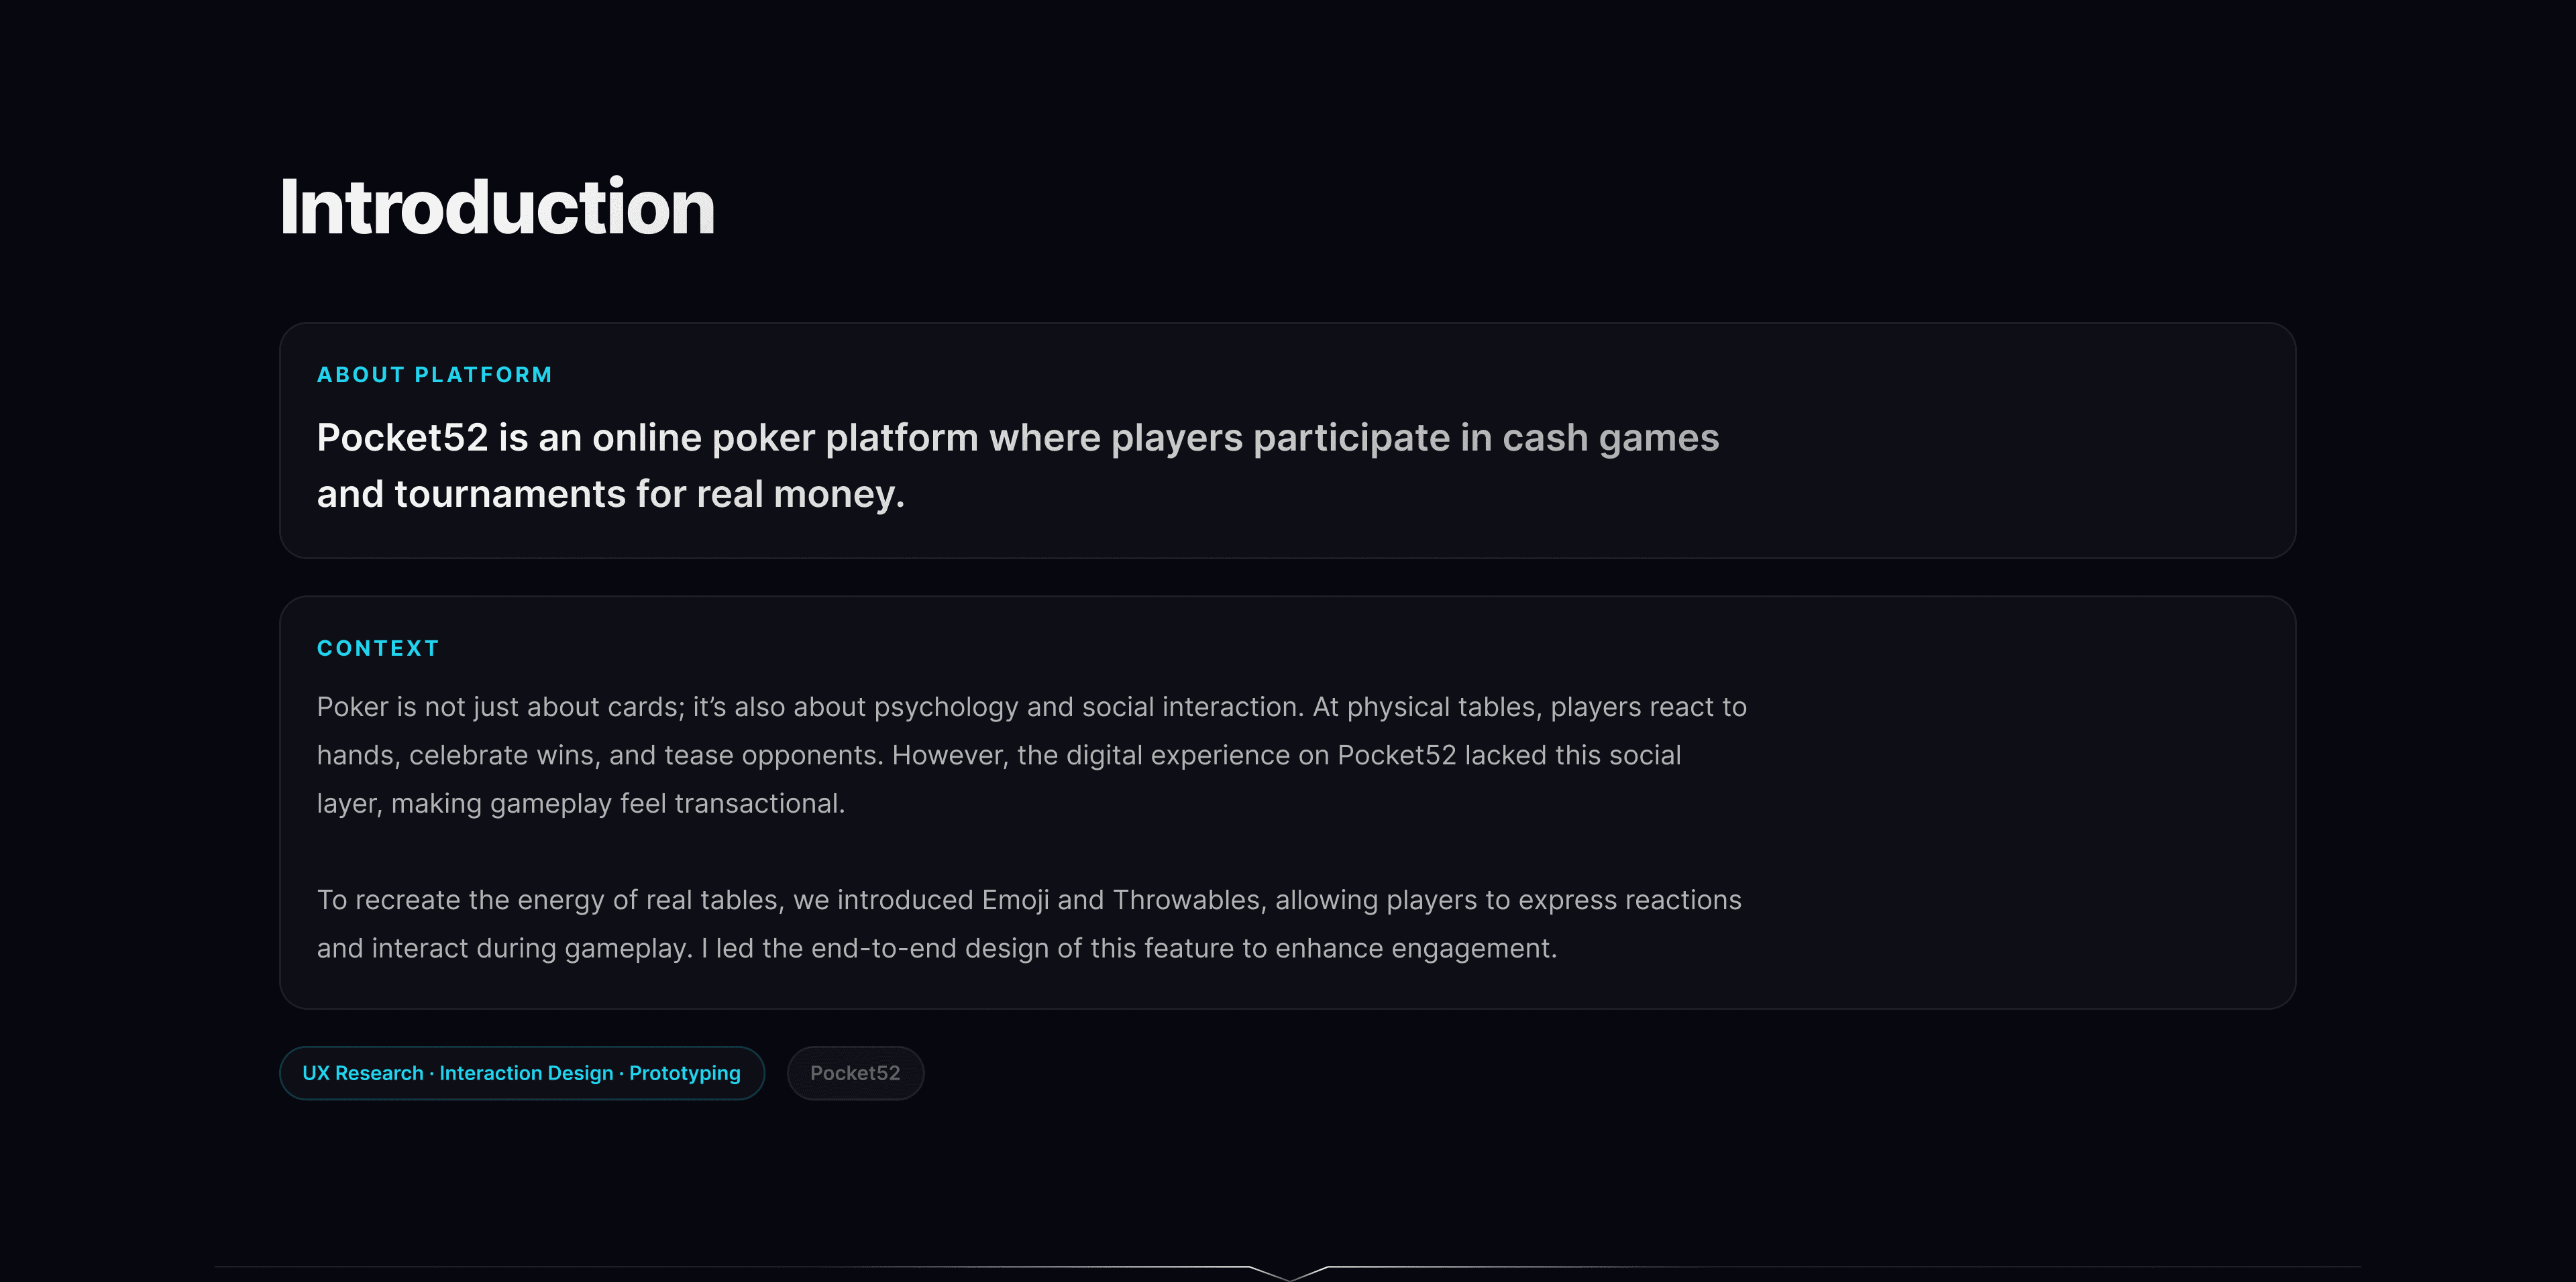Click the line "and tournaments for real money."
This screenshot has width=2576, height=1282.
click(x=611, y=493)
